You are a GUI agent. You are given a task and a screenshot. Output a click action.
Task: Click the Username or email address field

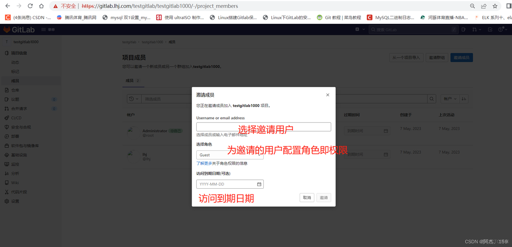pos(263,127)
